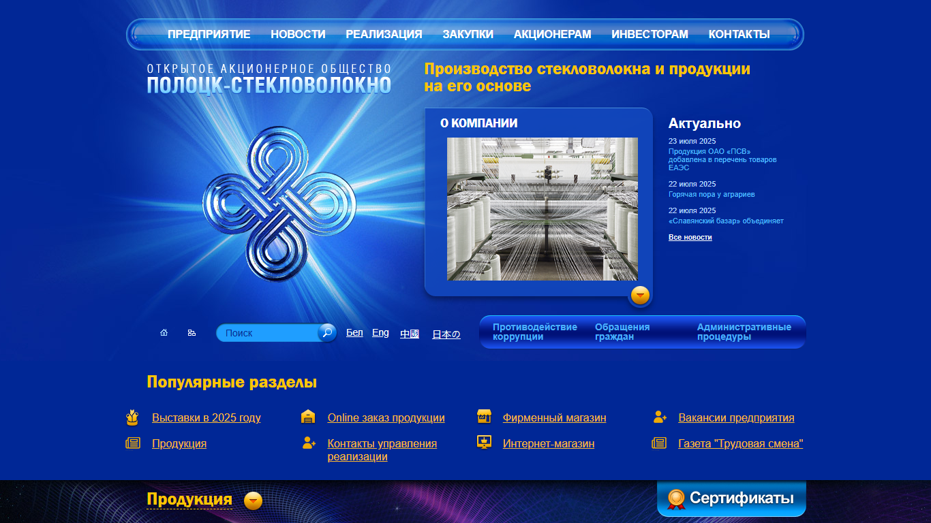The width and height of the screenshot is (931, 523).
Task: Open the Новости menu item
Action: (x=298, y=34)
